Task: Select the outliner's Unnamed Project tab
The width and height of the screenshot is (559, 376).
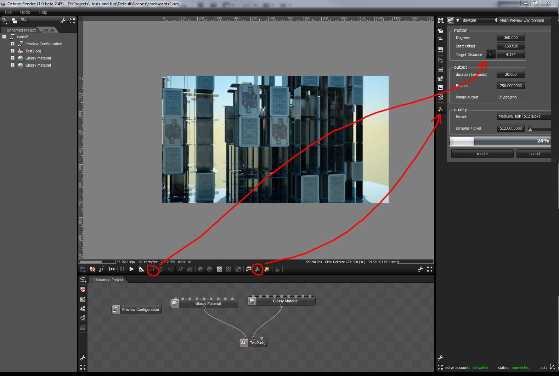Action: tap(21, 30)
